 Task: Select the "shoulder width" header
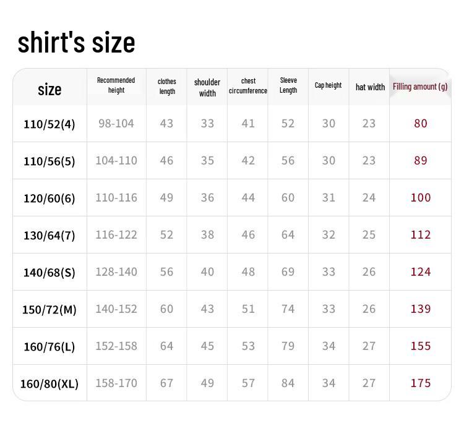207,87
